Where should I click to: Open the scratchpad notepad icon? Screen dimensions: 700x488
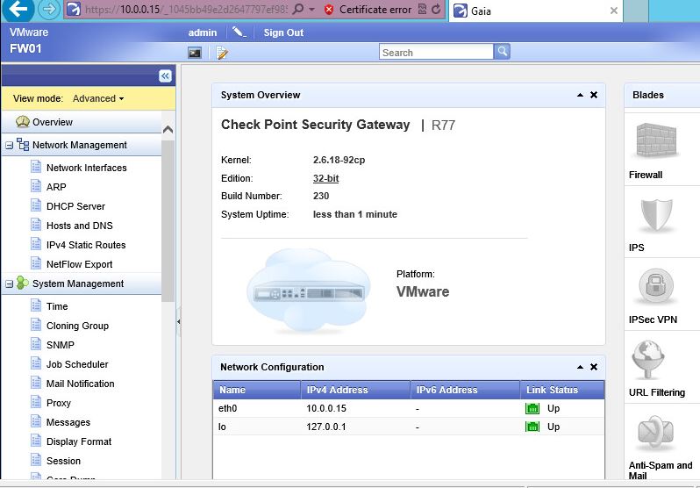click(x=222, y=54)
